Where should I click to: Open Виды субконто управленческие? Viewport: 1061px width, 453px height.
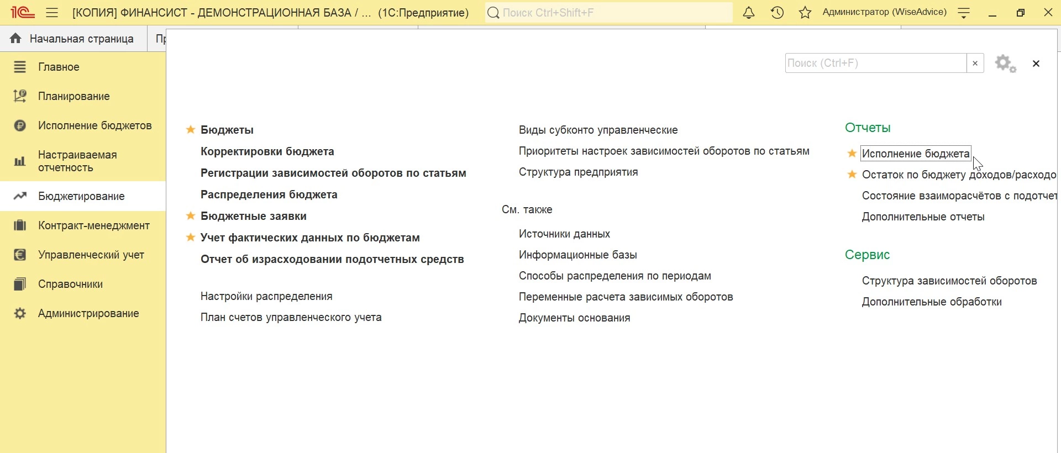[x=598, y=130]
